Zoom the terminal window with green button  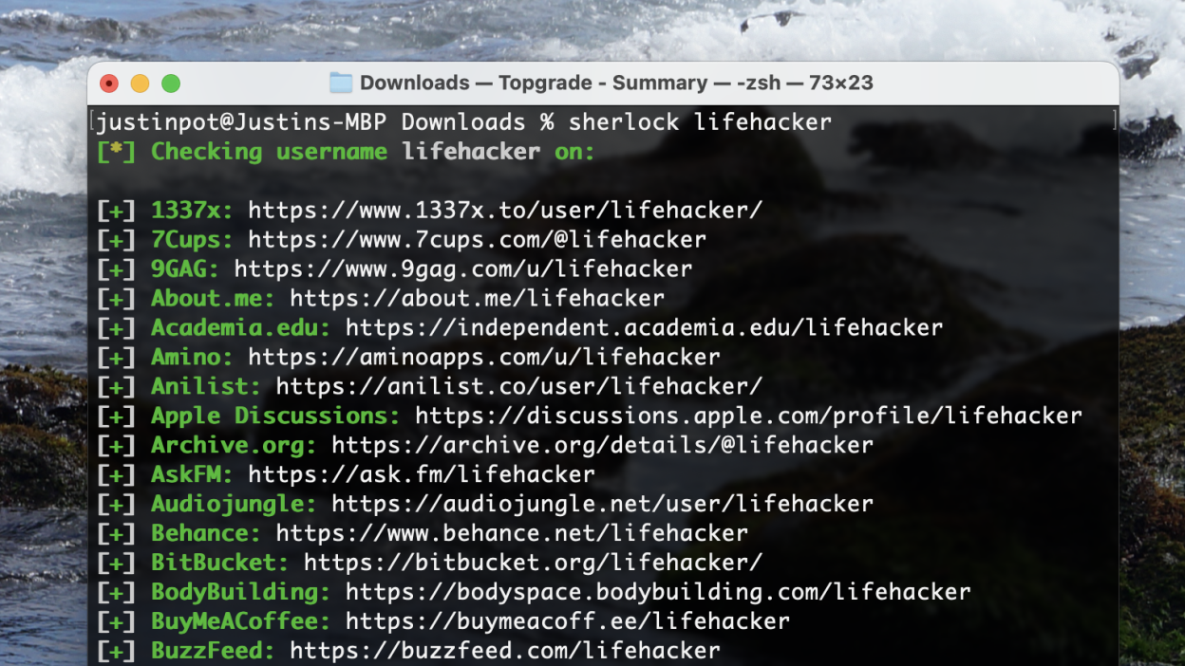pyautogui.click(x=171, y=83)
